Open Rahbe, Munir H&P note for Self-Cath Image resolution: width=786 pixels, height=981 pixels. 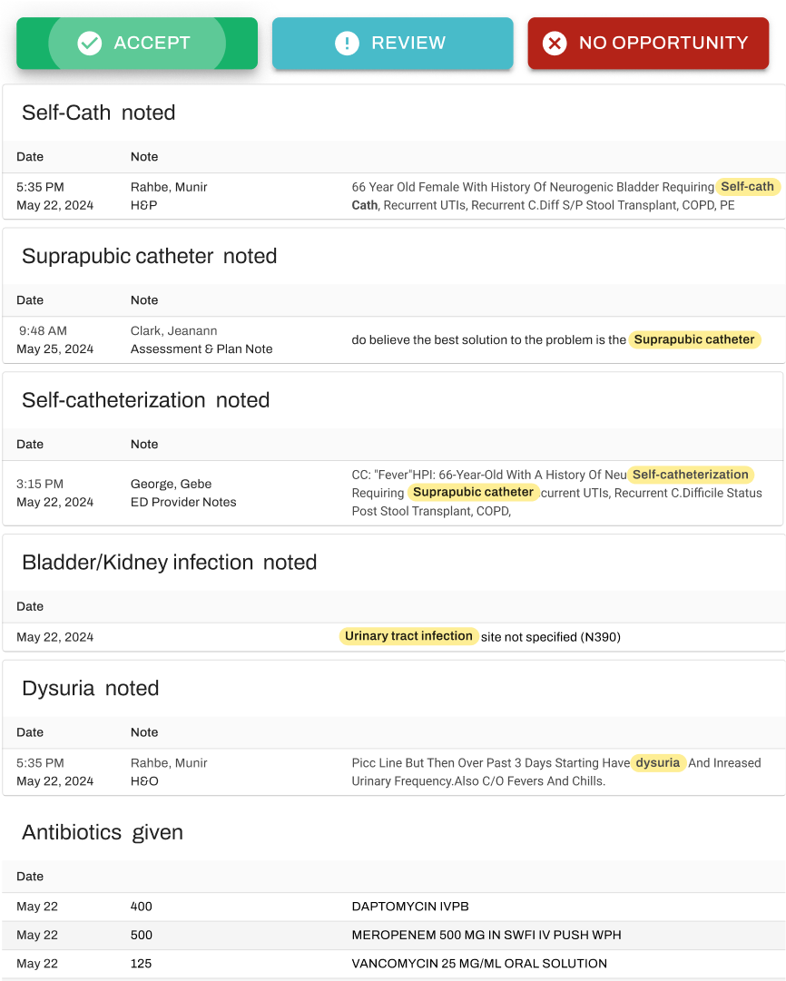pos(394,196)
